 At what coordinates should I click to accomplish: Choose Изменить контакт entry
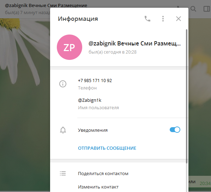(98, 187)
